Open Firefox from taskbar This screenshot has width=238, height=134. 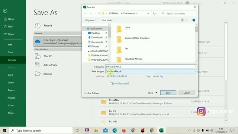tap(124, 130)
